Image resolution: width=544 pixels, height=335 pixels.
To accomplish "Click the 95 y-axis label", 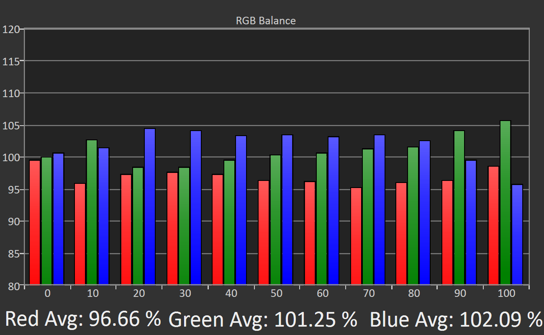I will click(x=14, y=190).
